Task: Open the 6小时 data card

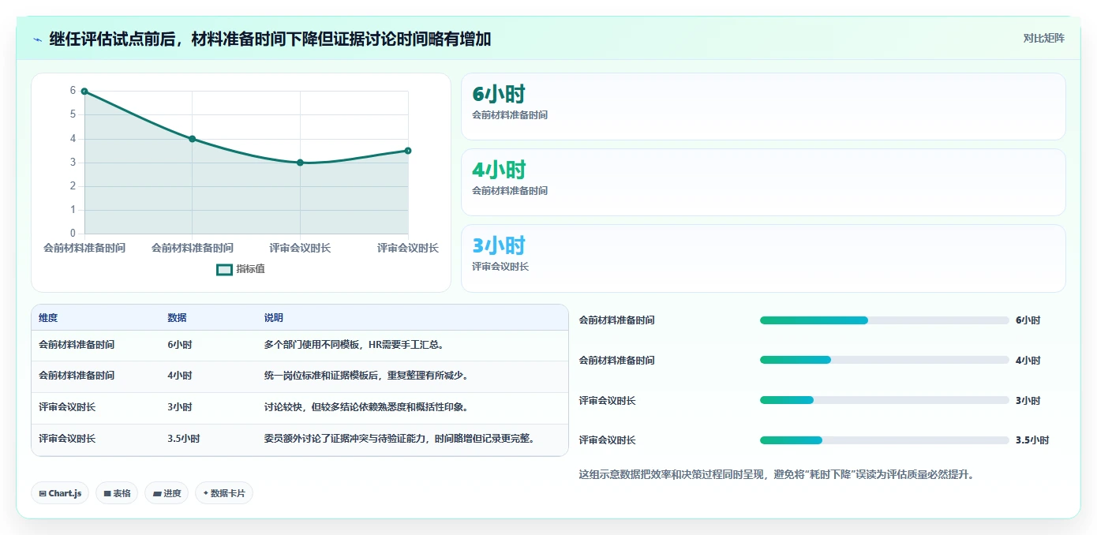Action: click(x=763, y=107)
